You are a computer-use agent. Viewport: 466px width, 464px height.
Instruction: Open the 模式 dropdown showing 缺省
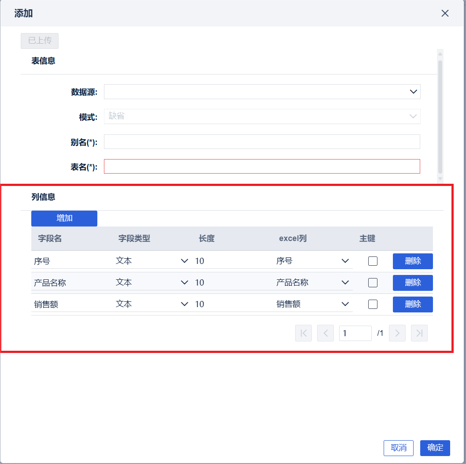(x=262, y=116)
